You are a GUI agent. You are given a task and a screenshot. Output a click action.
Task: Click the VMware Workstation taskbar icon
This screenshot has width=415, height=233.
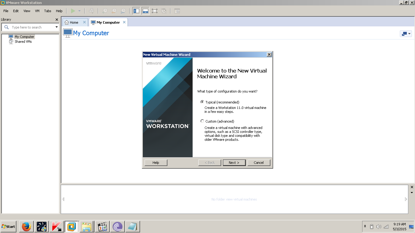(72, 227)
